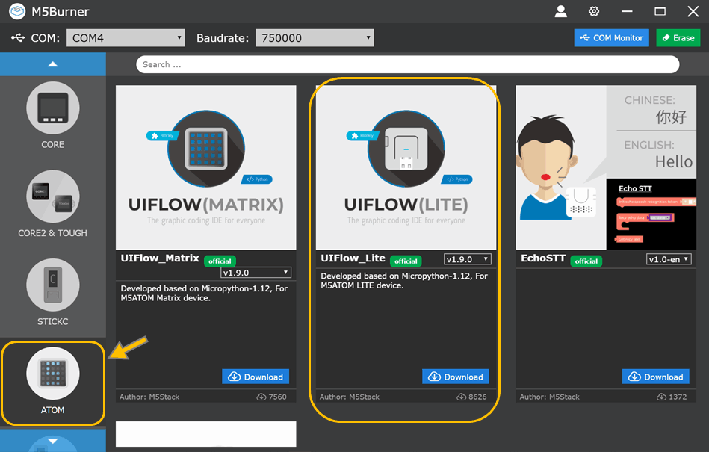Click the COM Monitor button
The height and width of the screenshot is (452, 709).
[x=611, y=38]
